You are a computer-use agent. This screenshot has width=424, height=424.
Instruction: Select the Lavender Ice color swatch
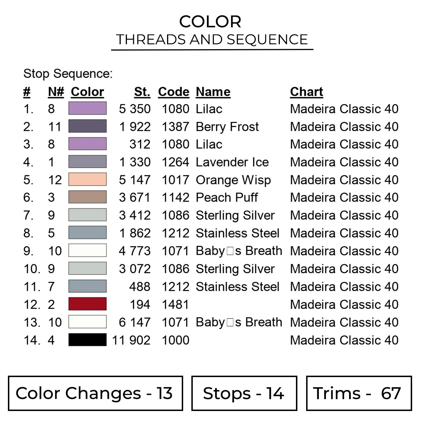[x=88, y=162]
